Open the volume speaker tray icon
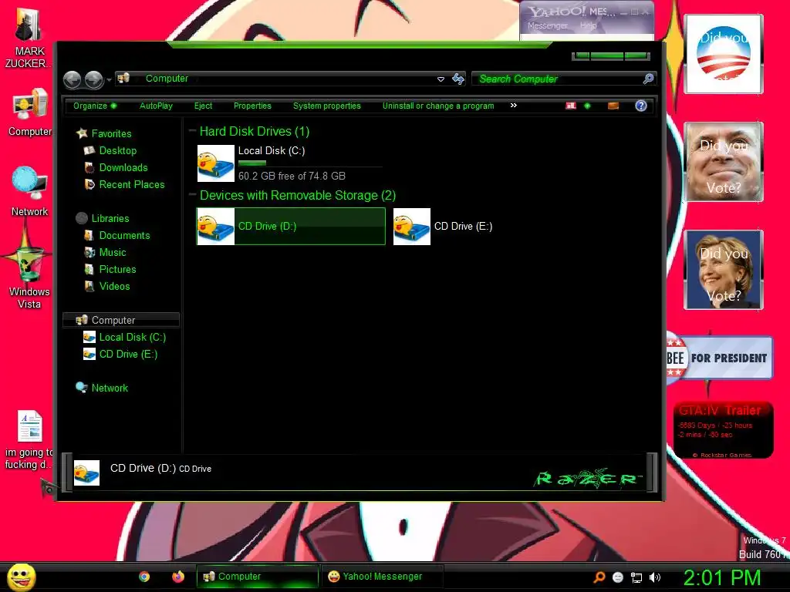 click(655, 577)
